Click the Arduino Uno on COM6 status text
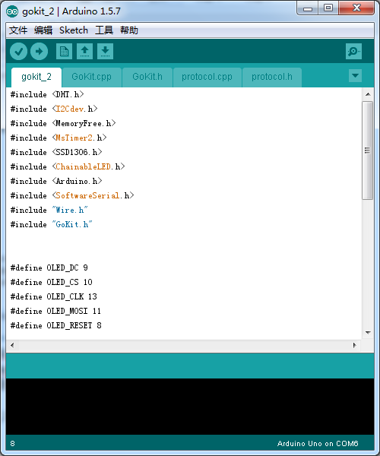Viewport: 380px width, 456px height. [318, 444]
